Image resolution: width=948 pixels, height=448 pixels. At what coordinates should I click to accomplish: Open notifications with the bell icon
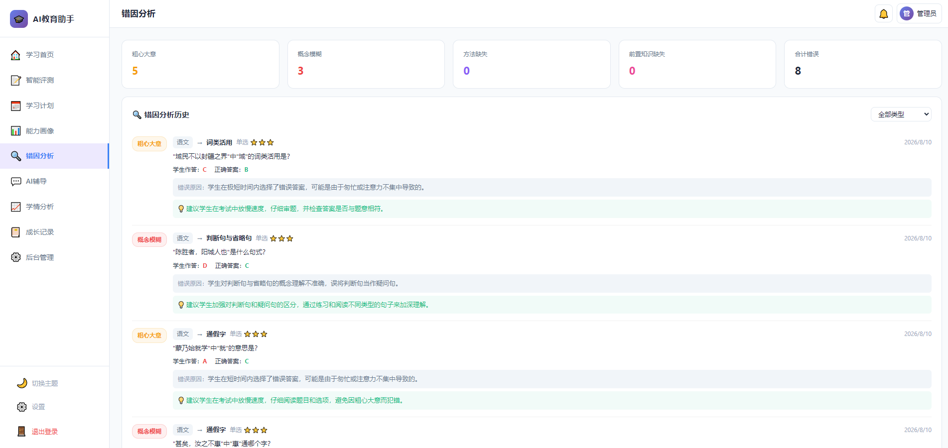point(884,14)
